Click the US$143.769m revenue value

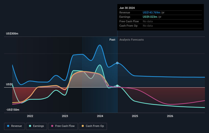click(x=151, y=12)
